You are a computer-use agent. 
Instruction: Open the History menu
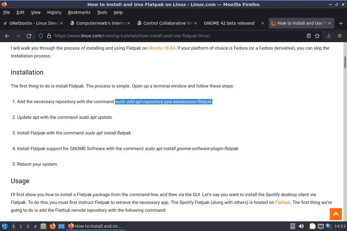(54, 12)
